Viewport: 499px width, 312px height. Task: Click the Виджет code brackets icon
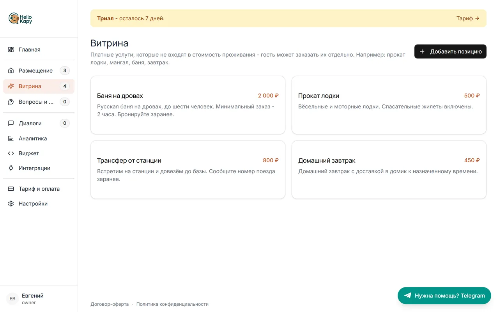(x=11, y=153)
